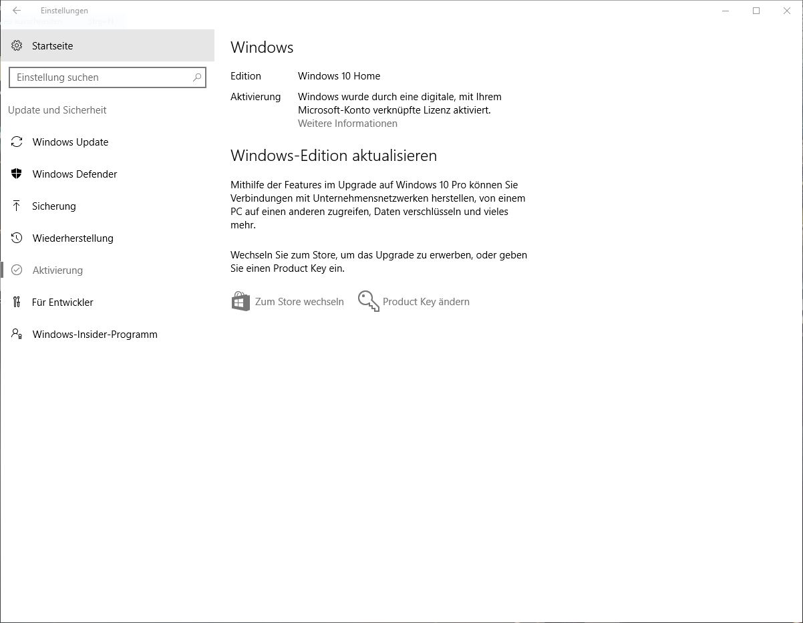Select Sicherung in the sidebar
Screen dimensions: 803x623
click(x=107, y=206)
